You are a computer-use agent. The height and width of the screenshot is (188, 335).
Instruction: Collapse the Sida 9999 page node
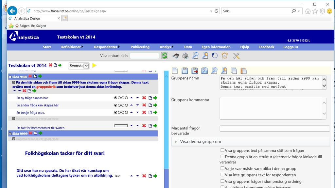point(10,133)
